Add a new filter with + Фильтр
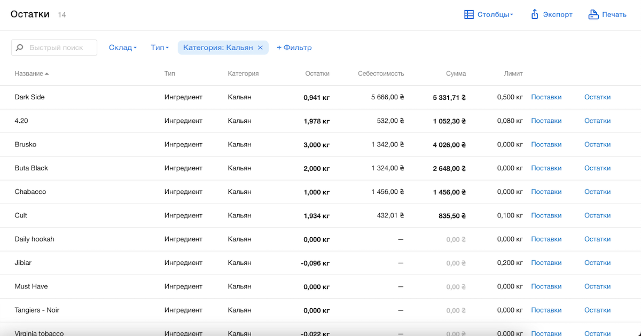641x336 pixels. point(294,48)
